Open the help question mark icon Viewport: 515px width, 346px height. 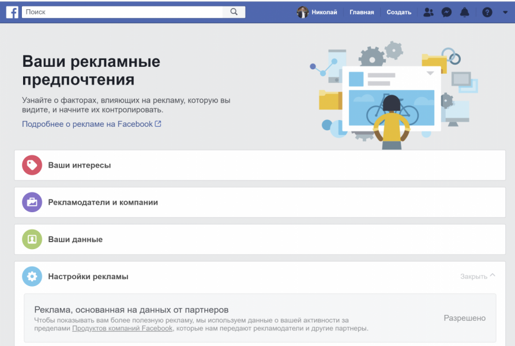(487, 13)
